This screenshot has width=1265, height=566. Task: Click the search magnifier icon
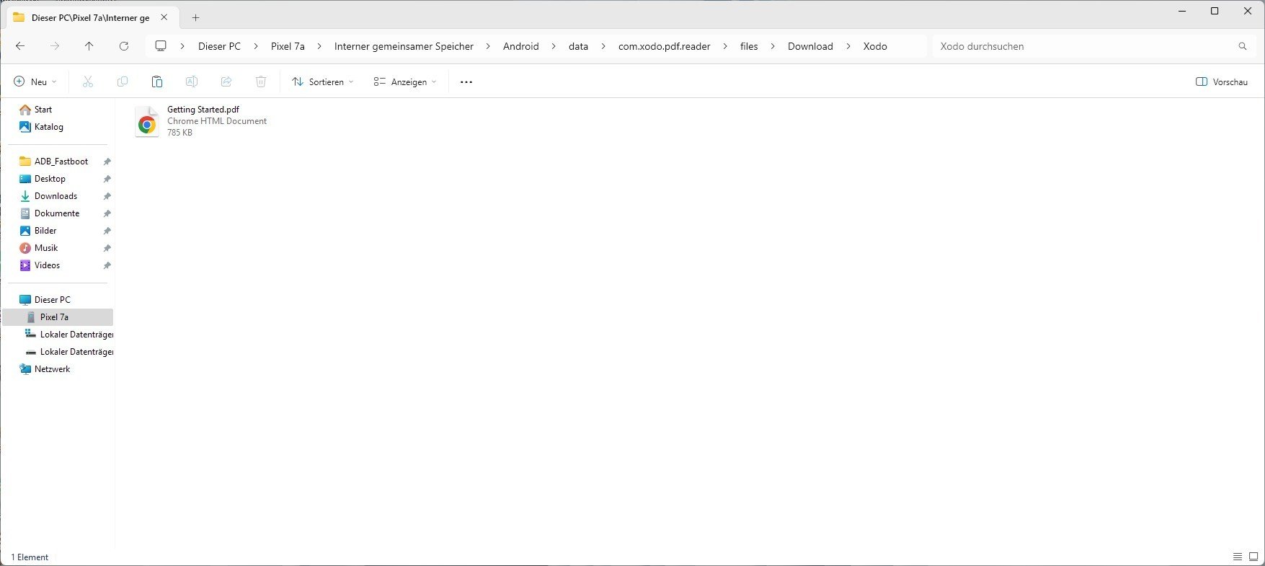[x=1242, y=46]
